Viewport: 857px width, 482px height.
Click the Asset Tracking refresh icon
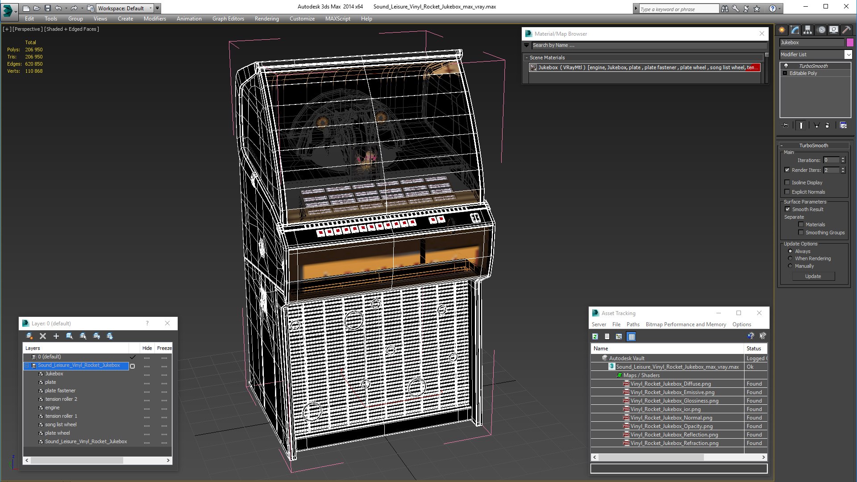point(595,337)
